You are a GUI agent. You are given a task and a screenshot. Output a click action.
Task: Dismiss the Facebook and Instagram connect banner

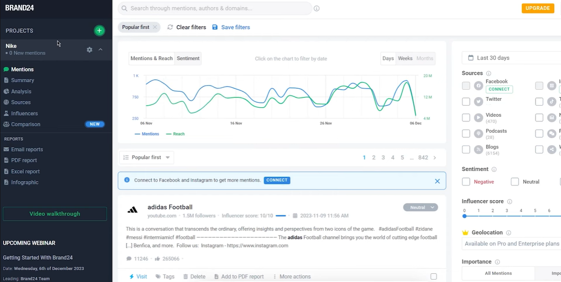(437, 181)
